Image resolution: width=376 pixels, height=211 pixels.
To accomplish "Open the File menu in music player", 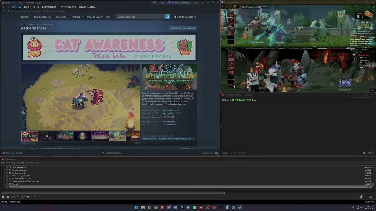I will click(2, 163).
